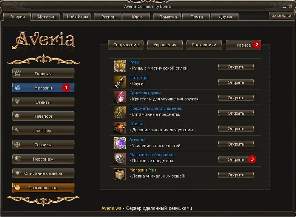Open the Руны category
The height and width of the screenshot is (217, 296).
236,67
